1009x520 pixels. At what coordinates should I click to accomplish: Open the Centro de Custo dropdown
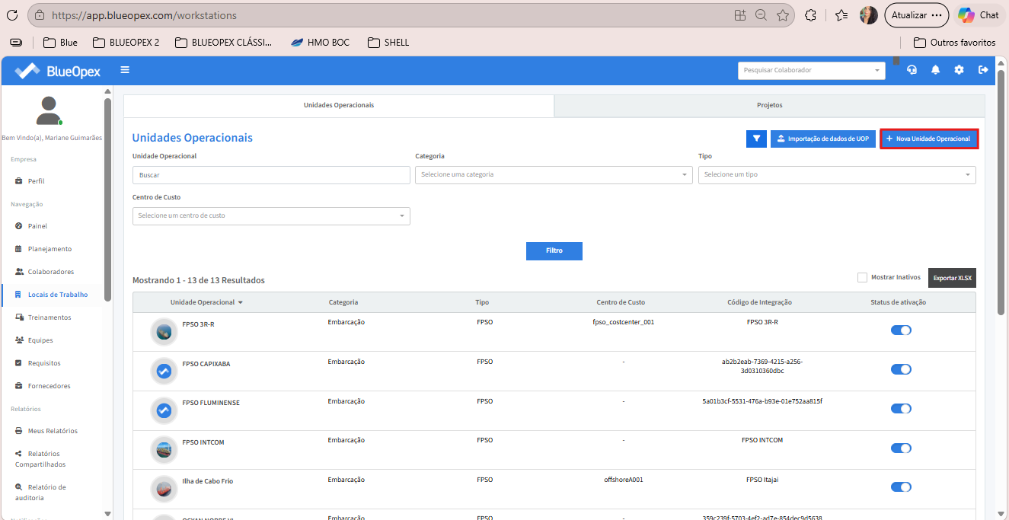[x=271, y=216]
